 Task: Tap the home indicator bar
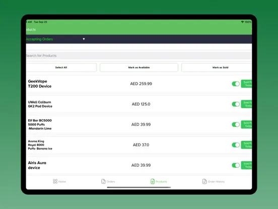(139, 187)
